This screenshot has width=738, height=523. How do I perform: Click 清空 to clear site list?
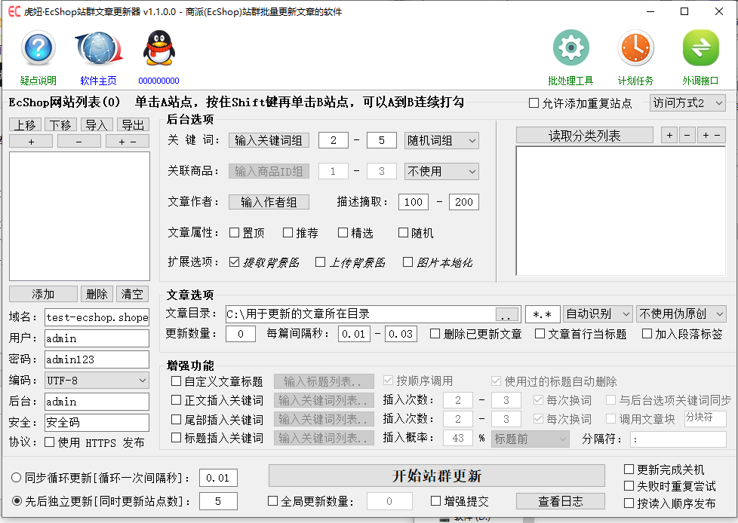pos(132,294)
